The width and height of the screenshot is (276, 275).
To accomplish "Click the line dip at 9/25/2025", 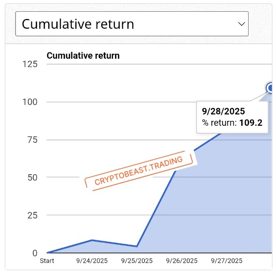I will 137,246.
